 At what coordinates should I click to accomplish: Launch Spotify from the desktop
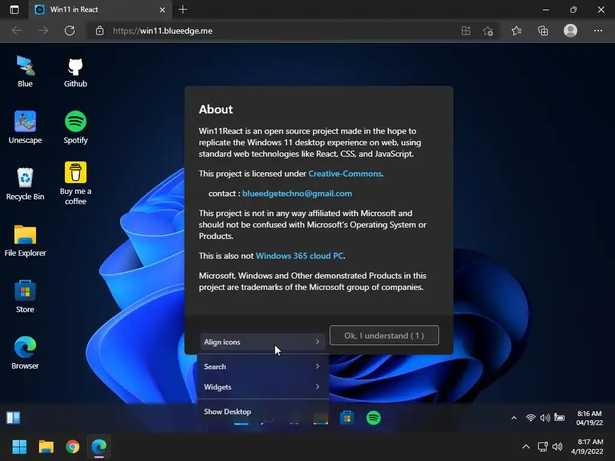click(75, 127)
